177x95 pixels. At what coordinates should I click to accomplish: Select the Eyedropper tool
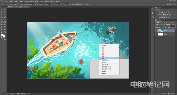tap(5, 15)
